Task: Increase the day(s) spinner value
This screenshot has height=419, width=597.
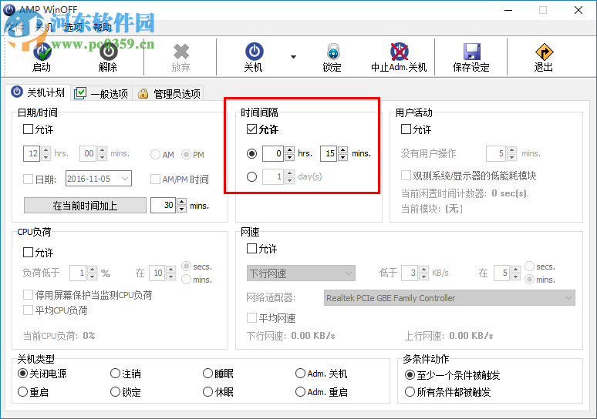Action: tap(289, 173)
